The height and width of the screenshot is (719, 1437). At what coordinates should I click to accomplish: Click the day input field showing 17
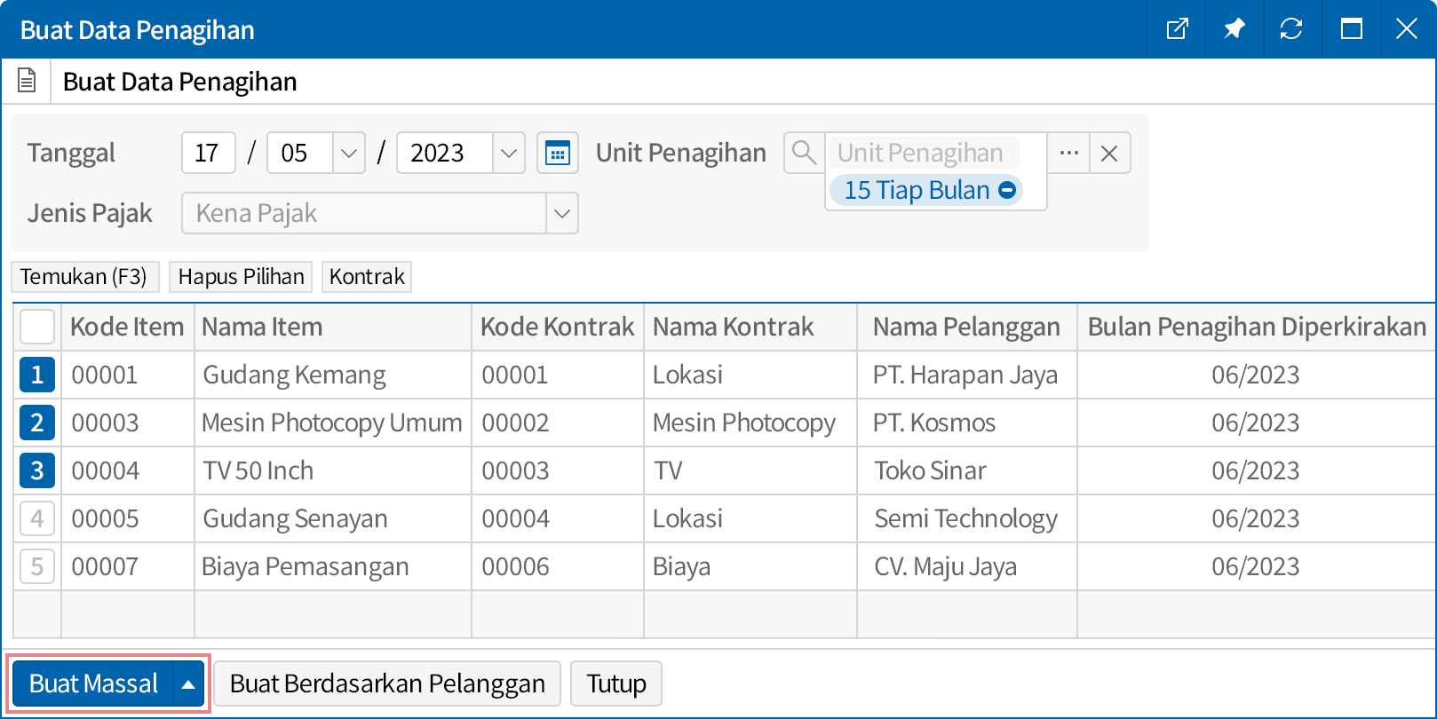tap(208, 153)
